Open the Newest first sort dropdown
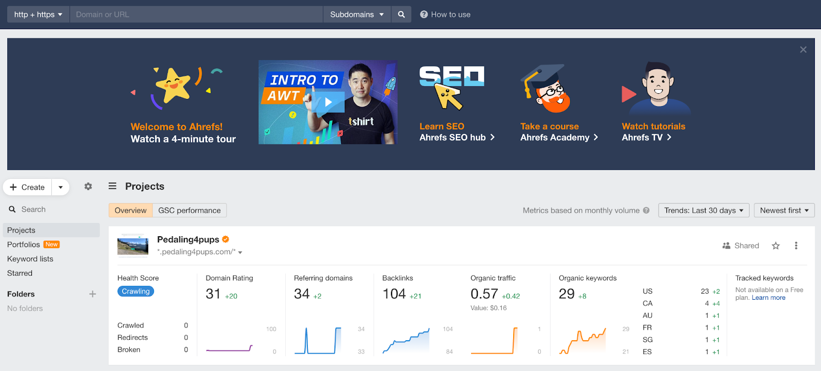821x371 pixels. [x=784, y=210]
